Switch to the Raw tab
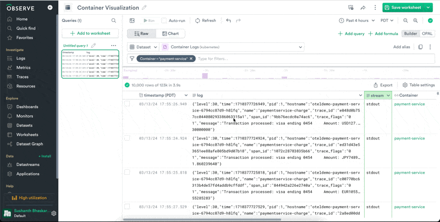Image resolution: width=440 pixels, height=222 pixels. [x=142, y=34]
